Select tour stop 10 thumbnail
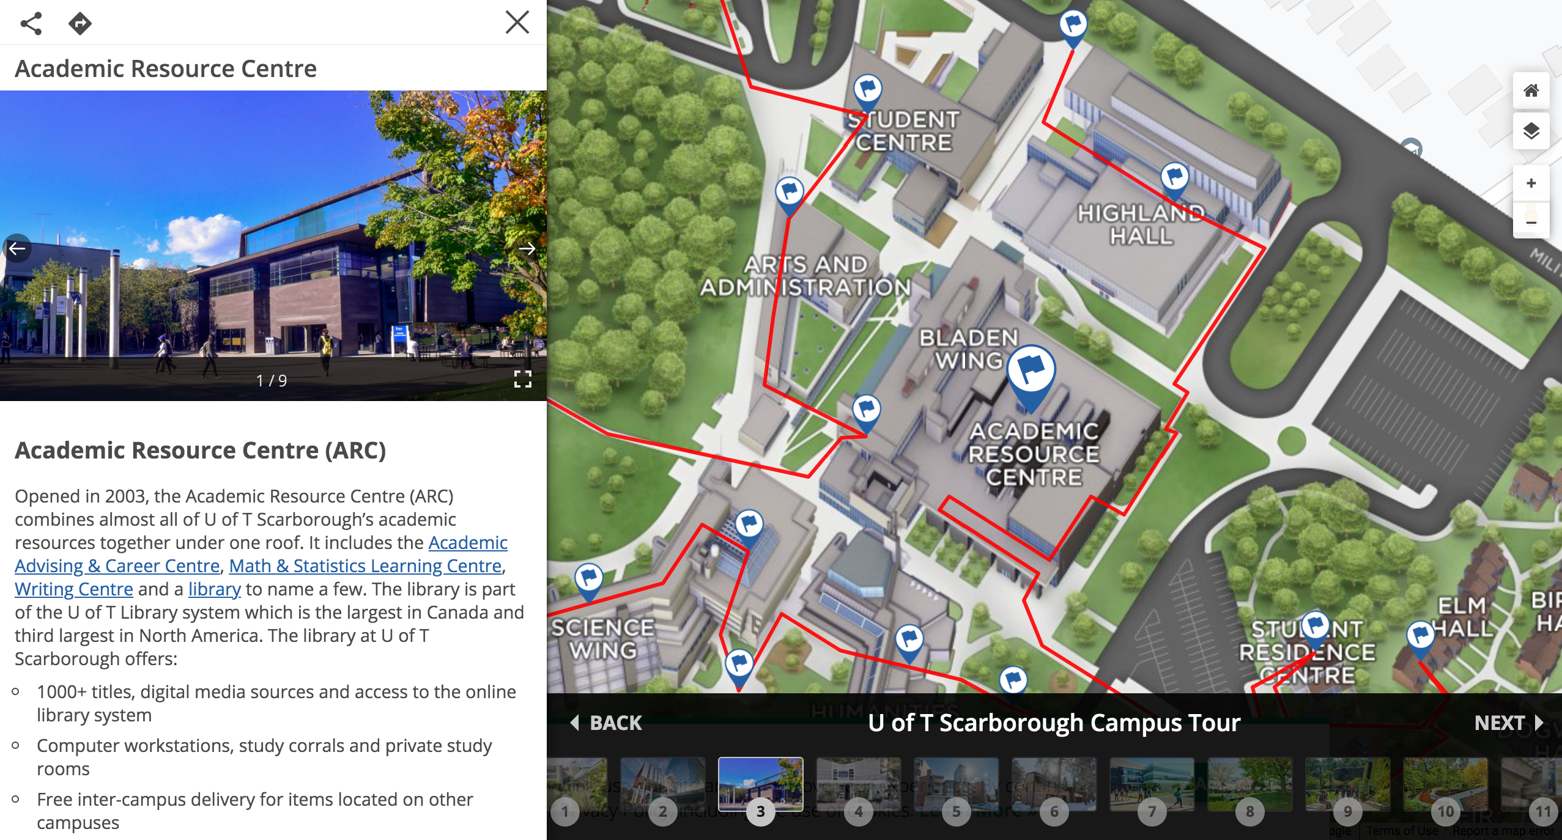 point(1445,784)
